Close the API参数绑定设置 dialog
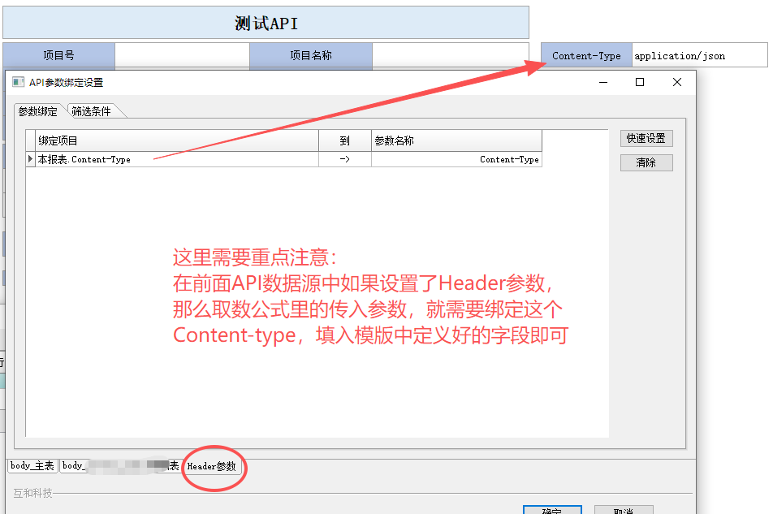 pos(677,82)
